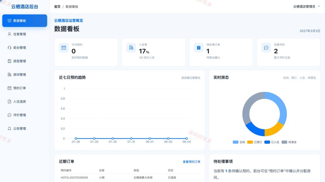Select 房型管理 menu entry
The width and height of the screenshot is (325, 182).
click(x=25, y=61)
